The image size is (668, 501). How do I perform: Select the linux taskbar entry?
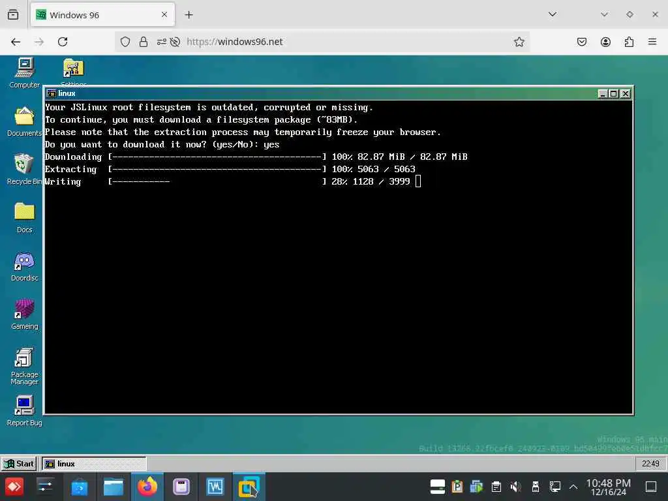click(x=94, y=464)
